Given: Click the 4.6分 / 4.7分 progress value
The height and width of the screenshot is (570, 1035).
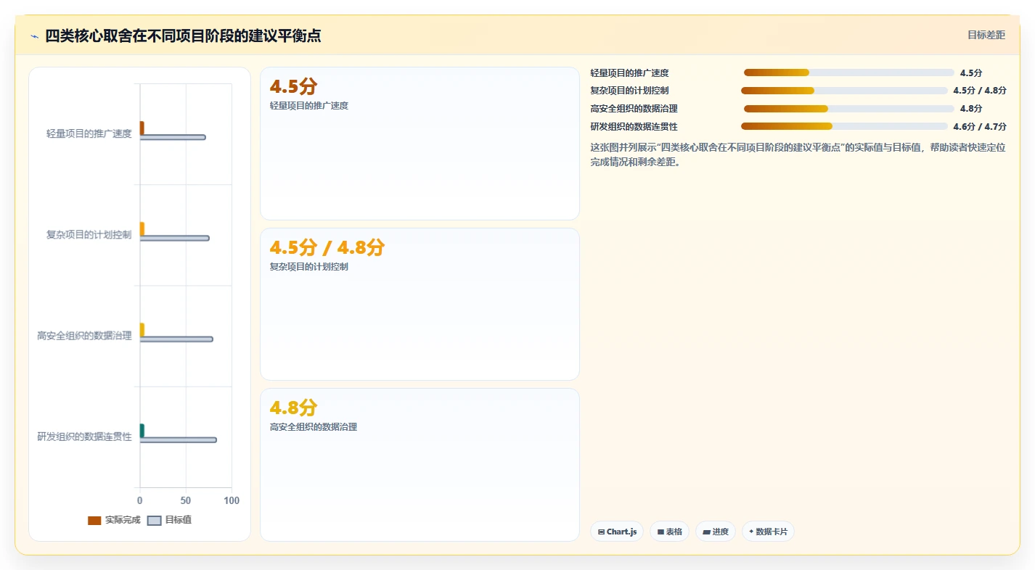Looking at the screenshot, I should 980,126.
